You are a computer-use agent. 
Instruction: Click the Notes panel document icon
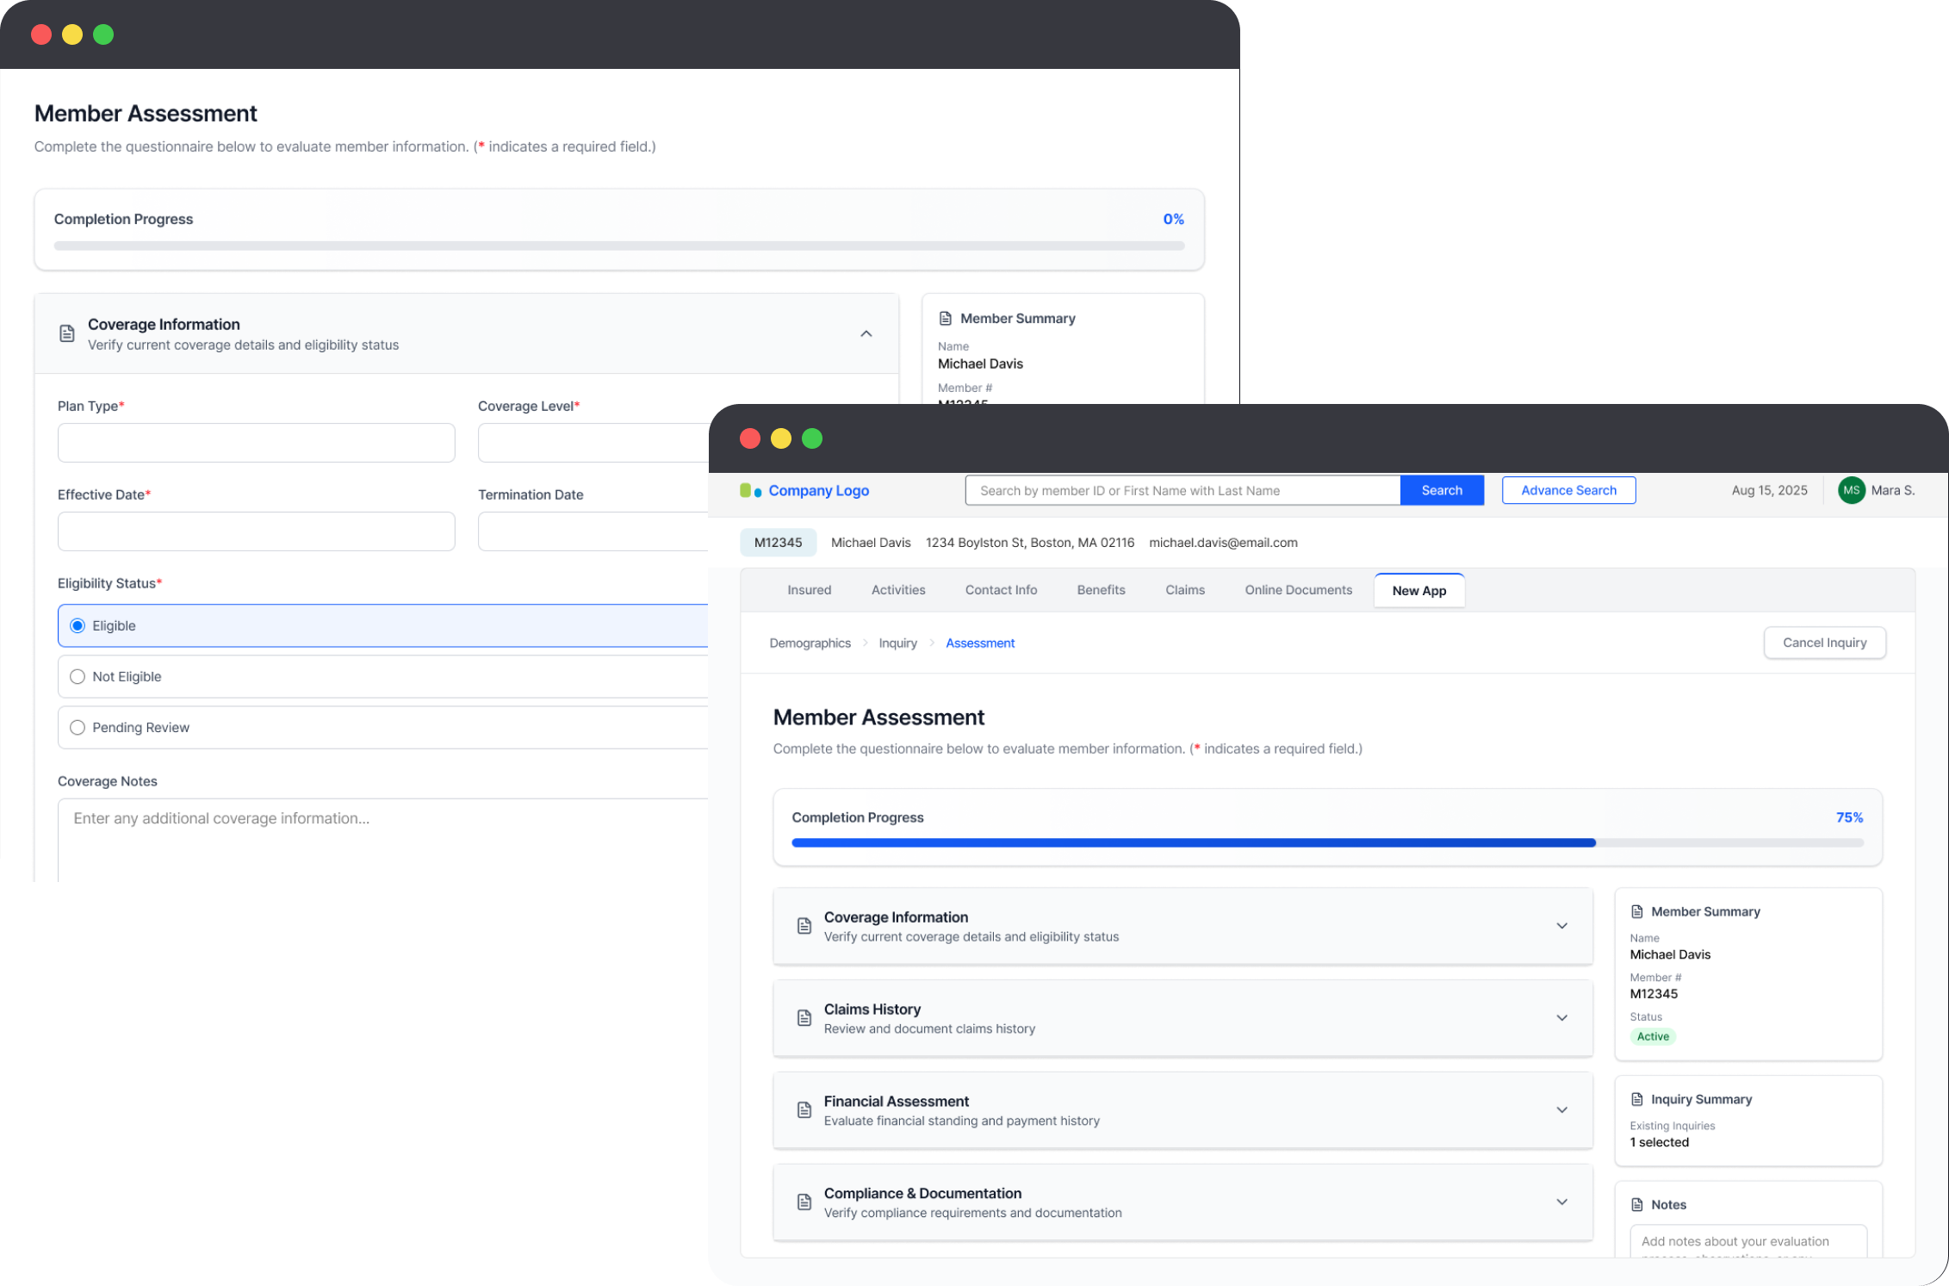[1637, 1205]
